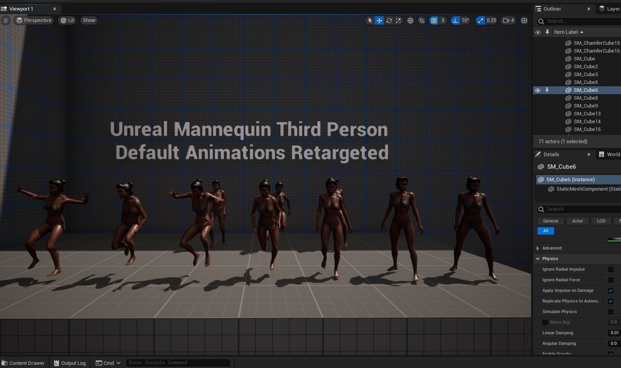Image resolution: width=621 pixels, height=368 pixels.
Task: Open rotation snap value 10°
Action: 465,20
